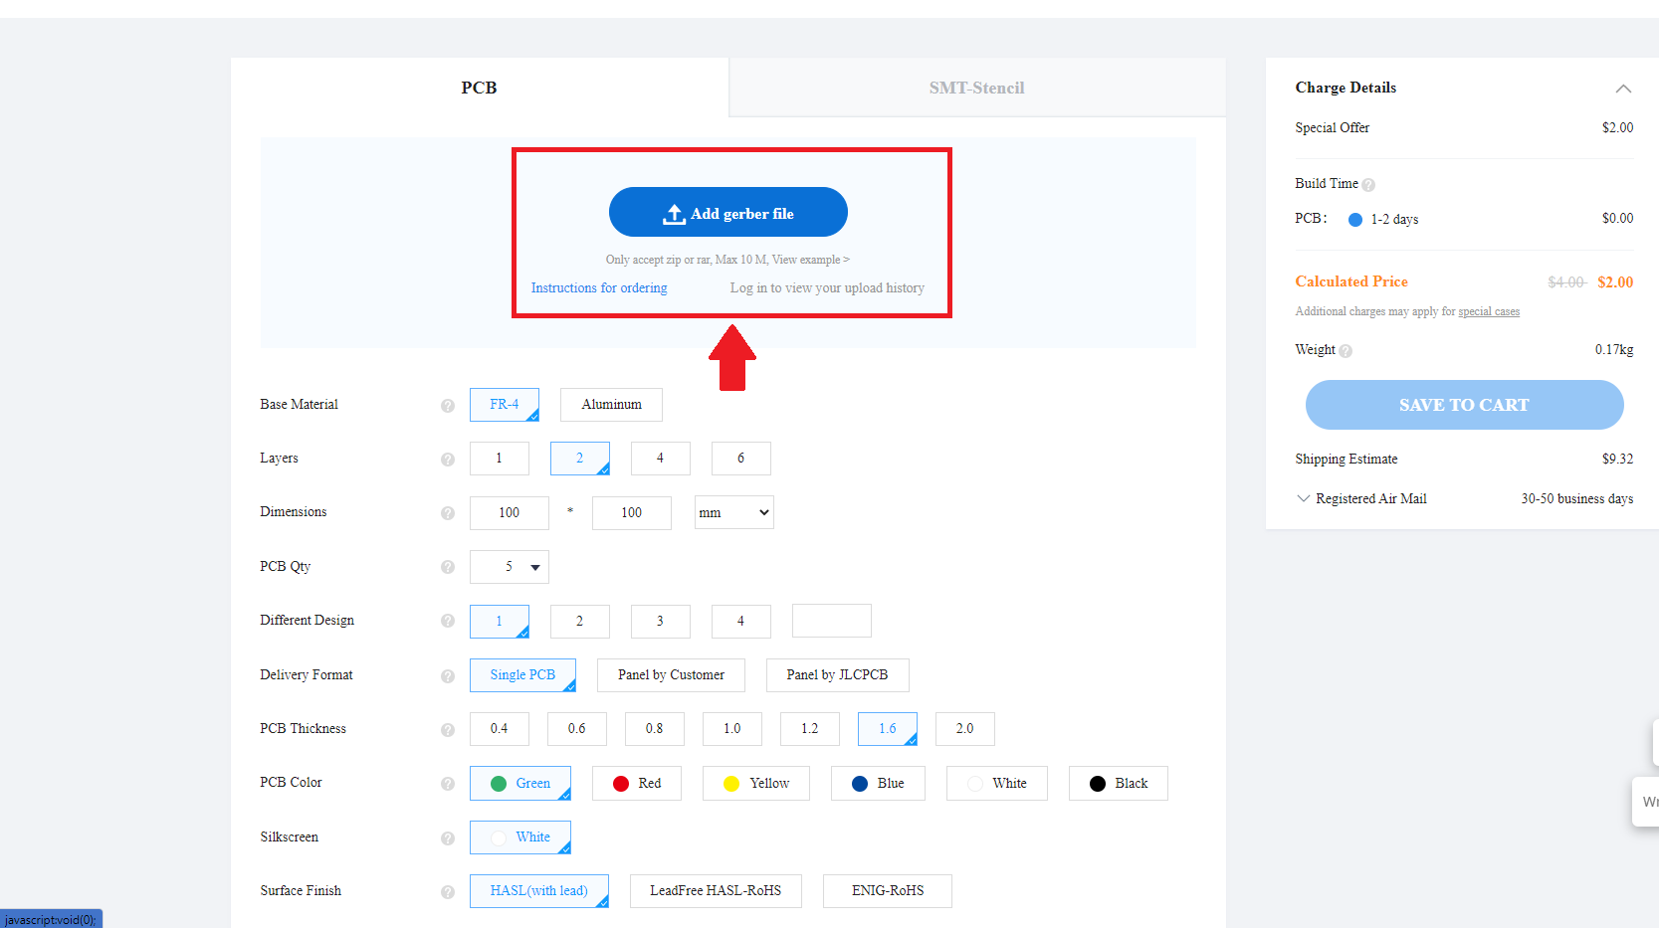Select Aluminum base material
The height and width of the screenshot is (928, 1659).
611,405
